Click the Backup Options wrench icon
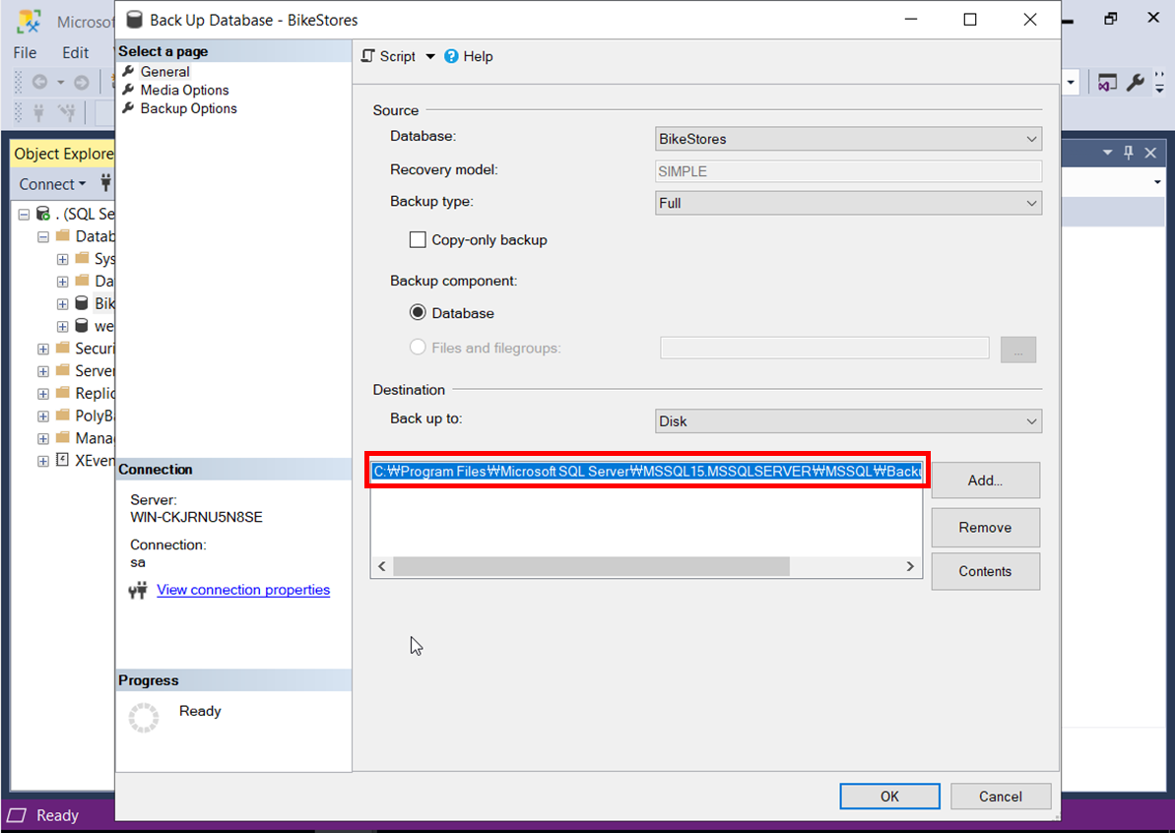This screenshot has width=1175, height=833. coord(128,108)
